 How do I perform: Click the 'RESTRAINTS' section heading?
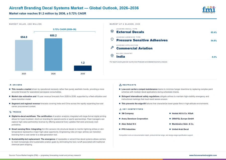129,85
